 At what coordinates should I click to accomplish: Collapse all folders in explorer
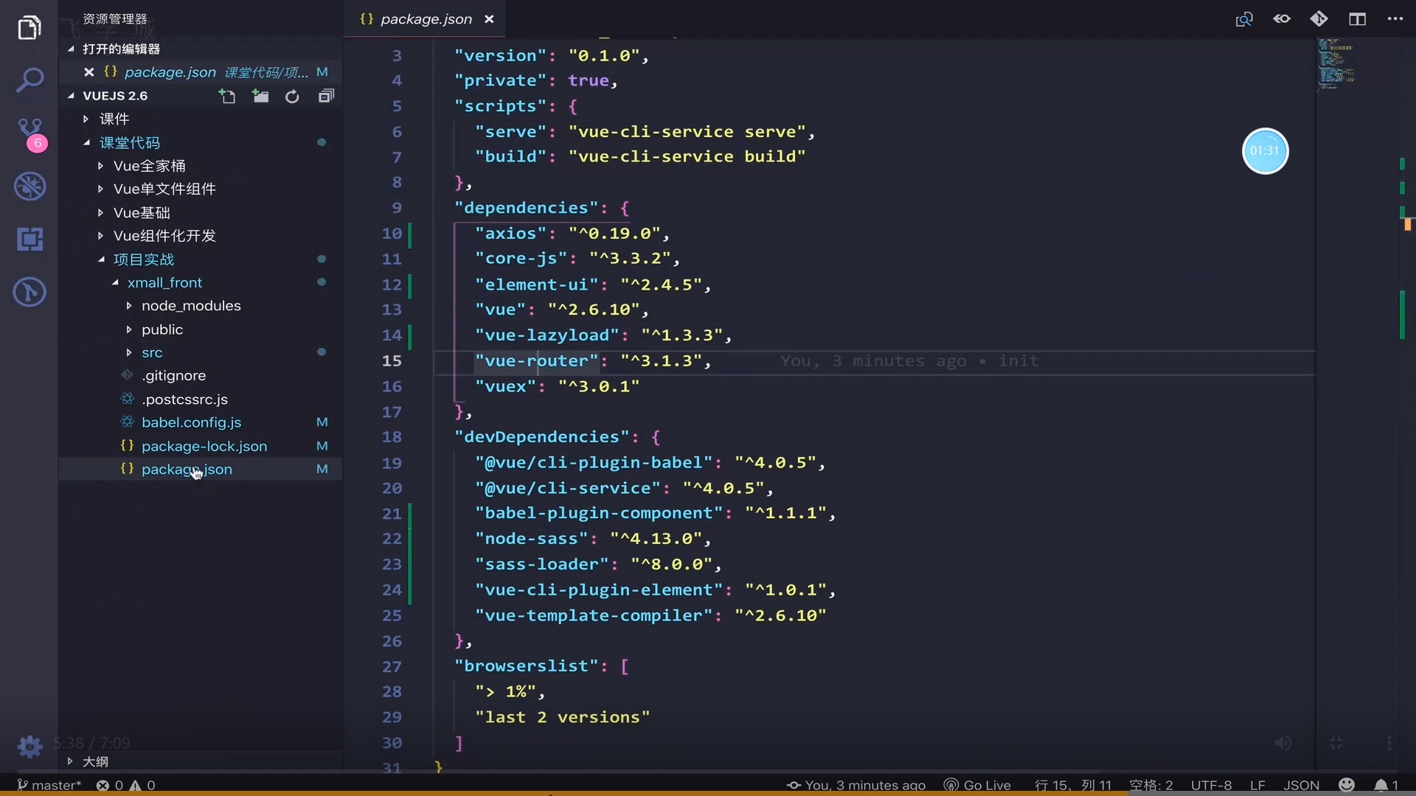pos(326,97)
